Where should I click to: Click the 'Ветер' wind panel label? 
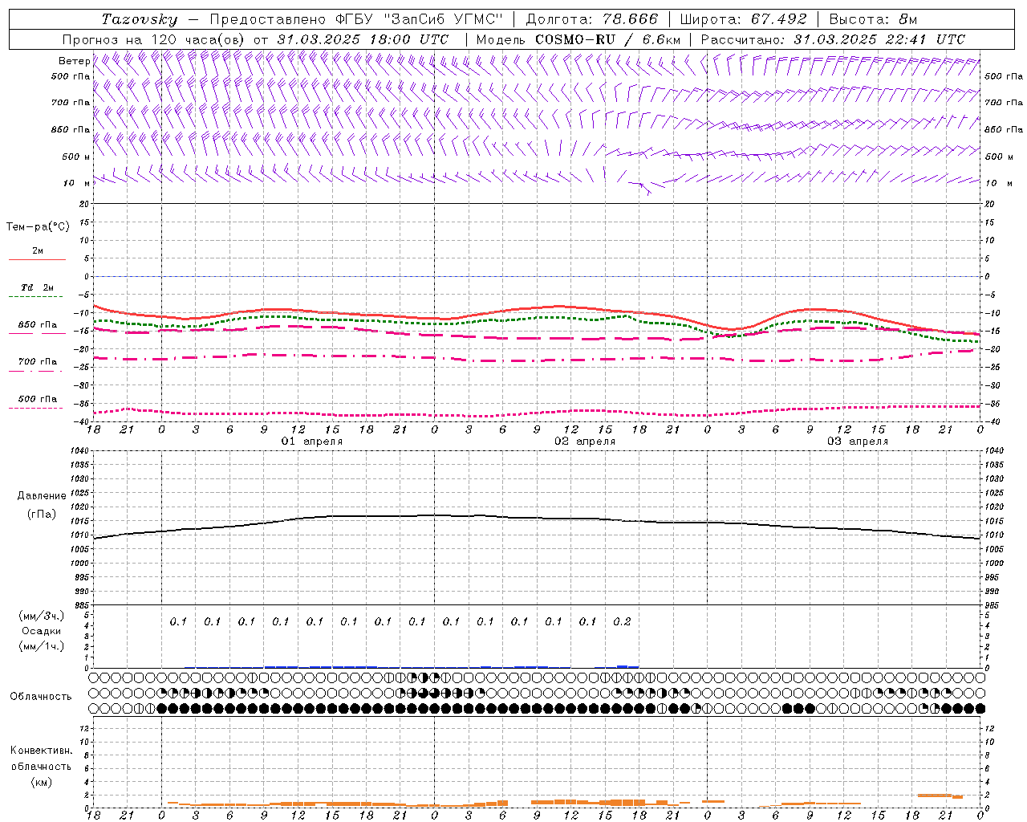(74, 61)
